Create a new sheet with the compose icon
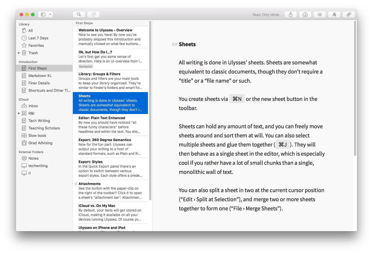The height and width of the screenshot is (254, 373). [x=93, y=14]
